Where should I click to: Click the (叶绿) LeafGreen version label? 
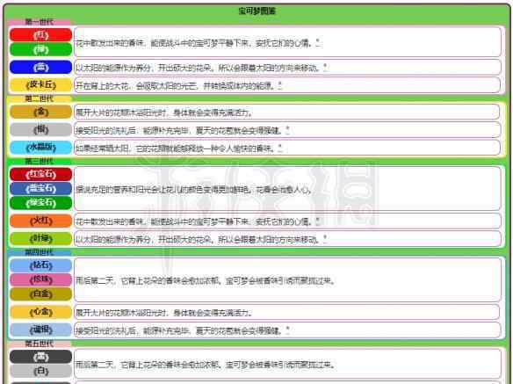pyautogui.click(x=41, y=239)
